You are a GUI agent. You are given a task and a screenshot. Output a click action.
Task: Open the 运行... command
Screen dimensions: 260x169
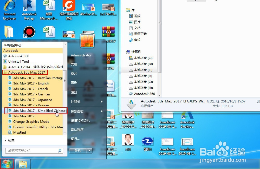point(75,139)
